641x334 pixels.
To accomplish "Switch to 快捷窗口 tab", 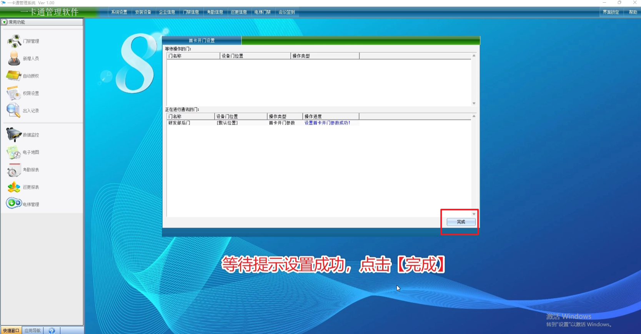I will coord(11,331).
